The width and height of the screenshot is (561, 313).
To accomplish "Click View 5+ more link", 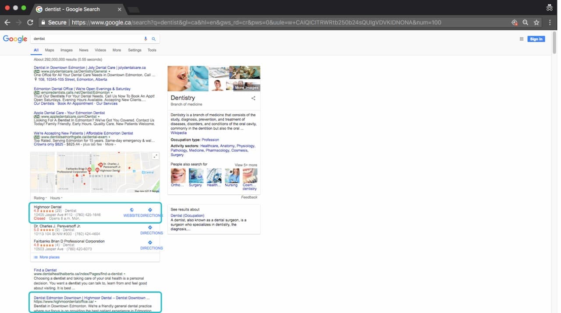I will [246, 165].
